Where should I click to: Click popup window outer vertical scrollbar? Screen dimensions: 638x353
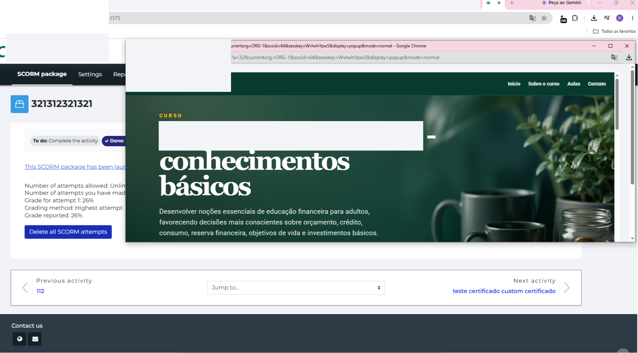tap(632, 128)
